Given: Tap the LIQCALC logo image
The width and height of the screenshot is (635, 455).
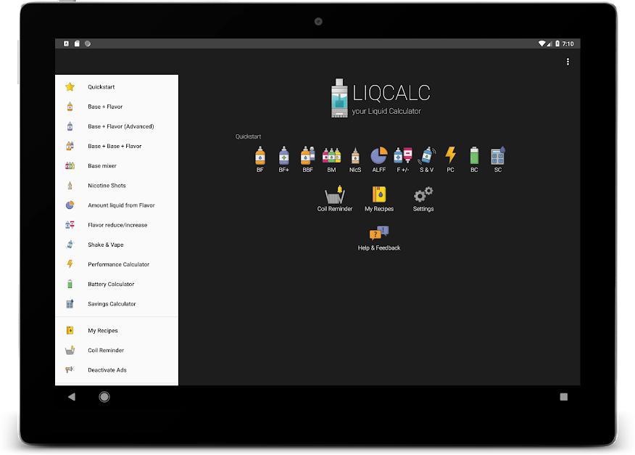Looking at the screenshot, I should coord(381,98).
